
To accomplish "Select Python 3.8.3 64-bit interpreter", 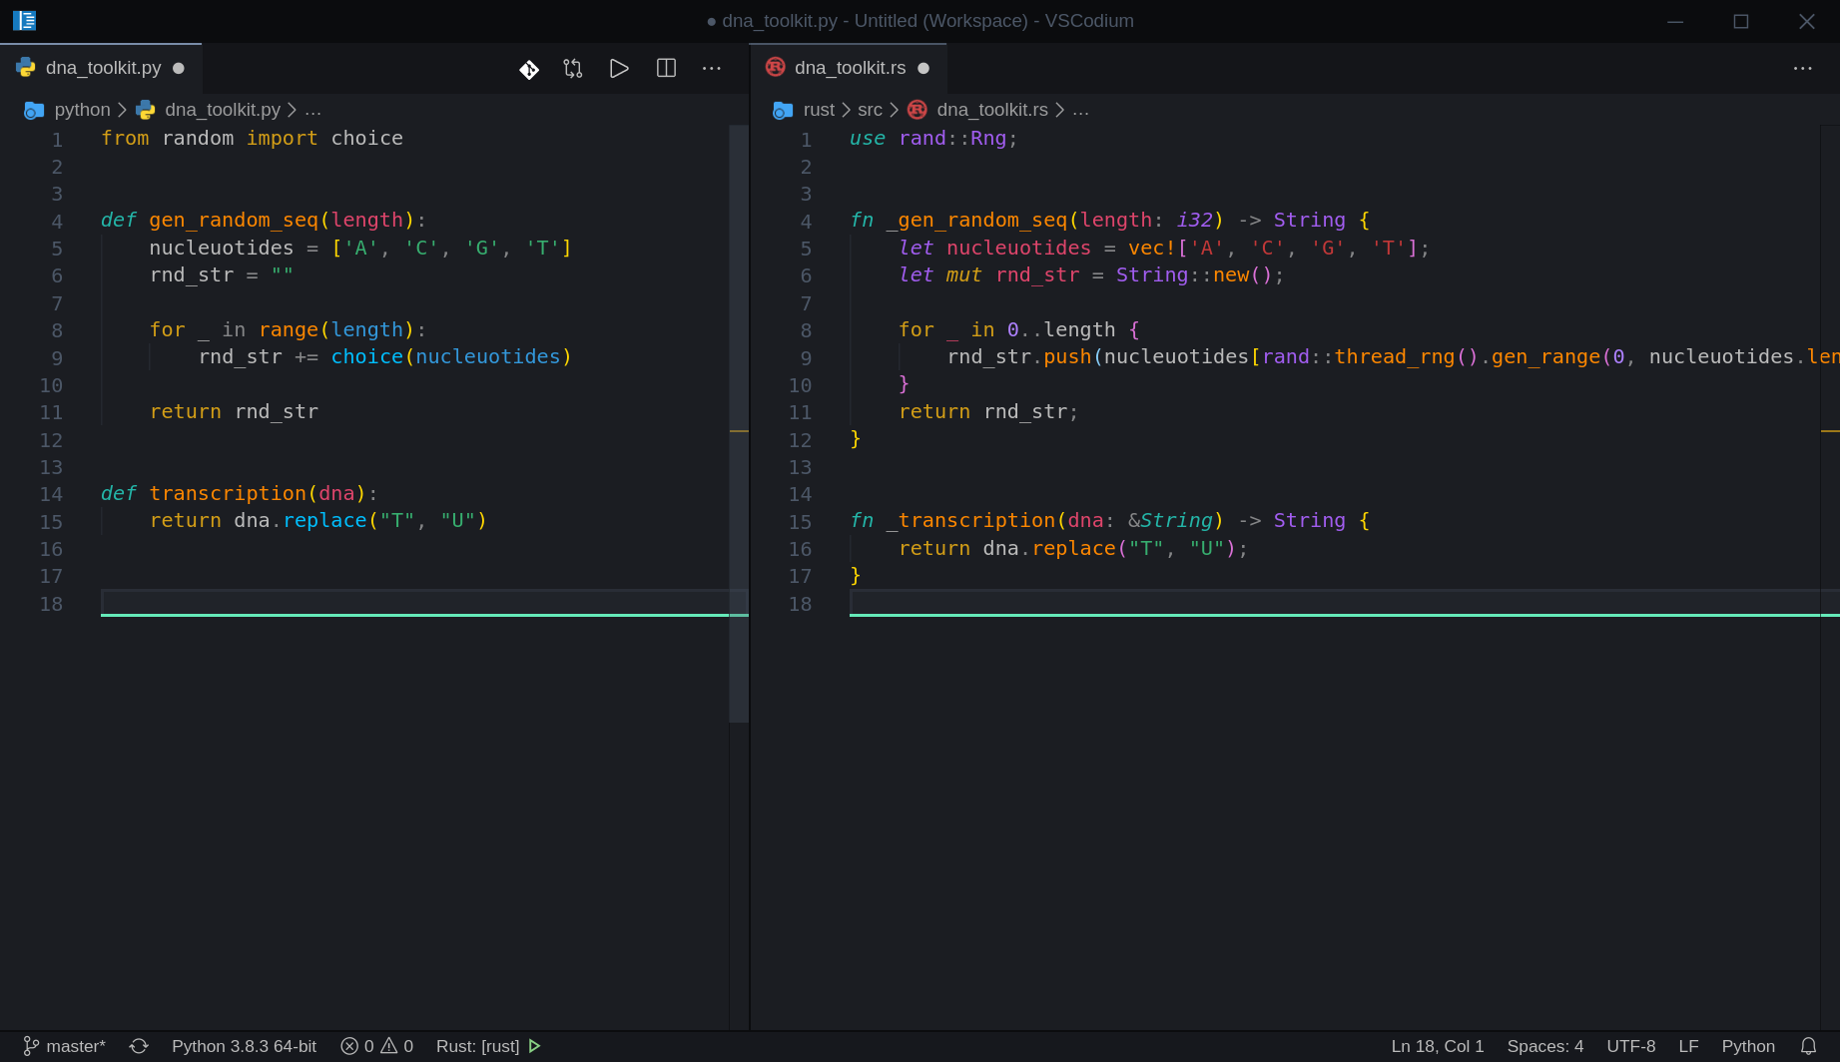I will tap(244, 1046).
